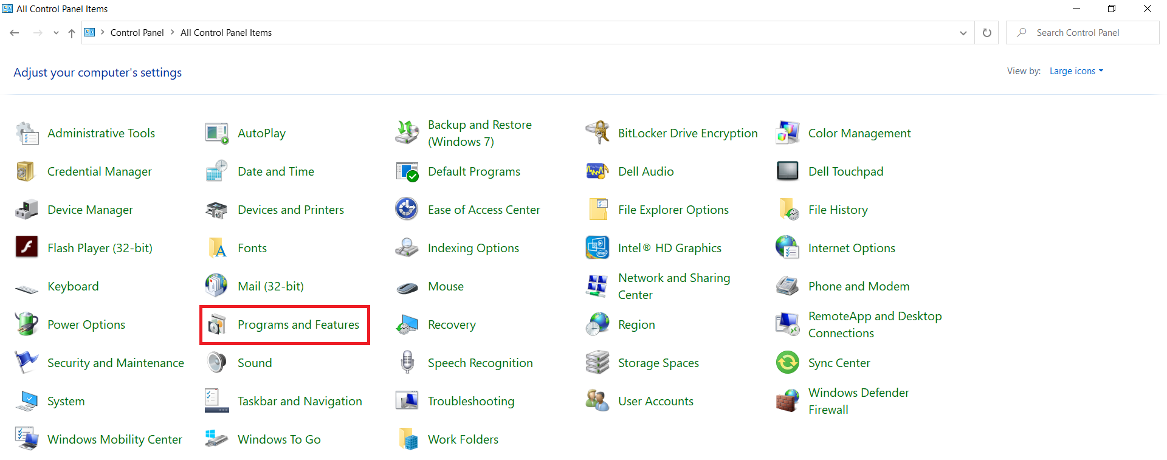
Task: Open the Administrative Tools icon
Action: coord(27,133)
